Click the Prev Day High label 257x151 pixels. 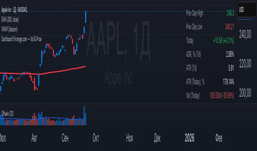coord(195,13)
